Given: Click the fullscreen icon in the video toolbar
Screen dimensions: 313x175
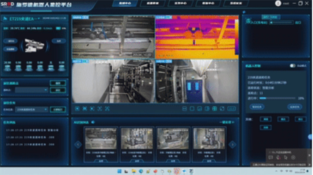Looking at the screenshot, I should point(222,109).
